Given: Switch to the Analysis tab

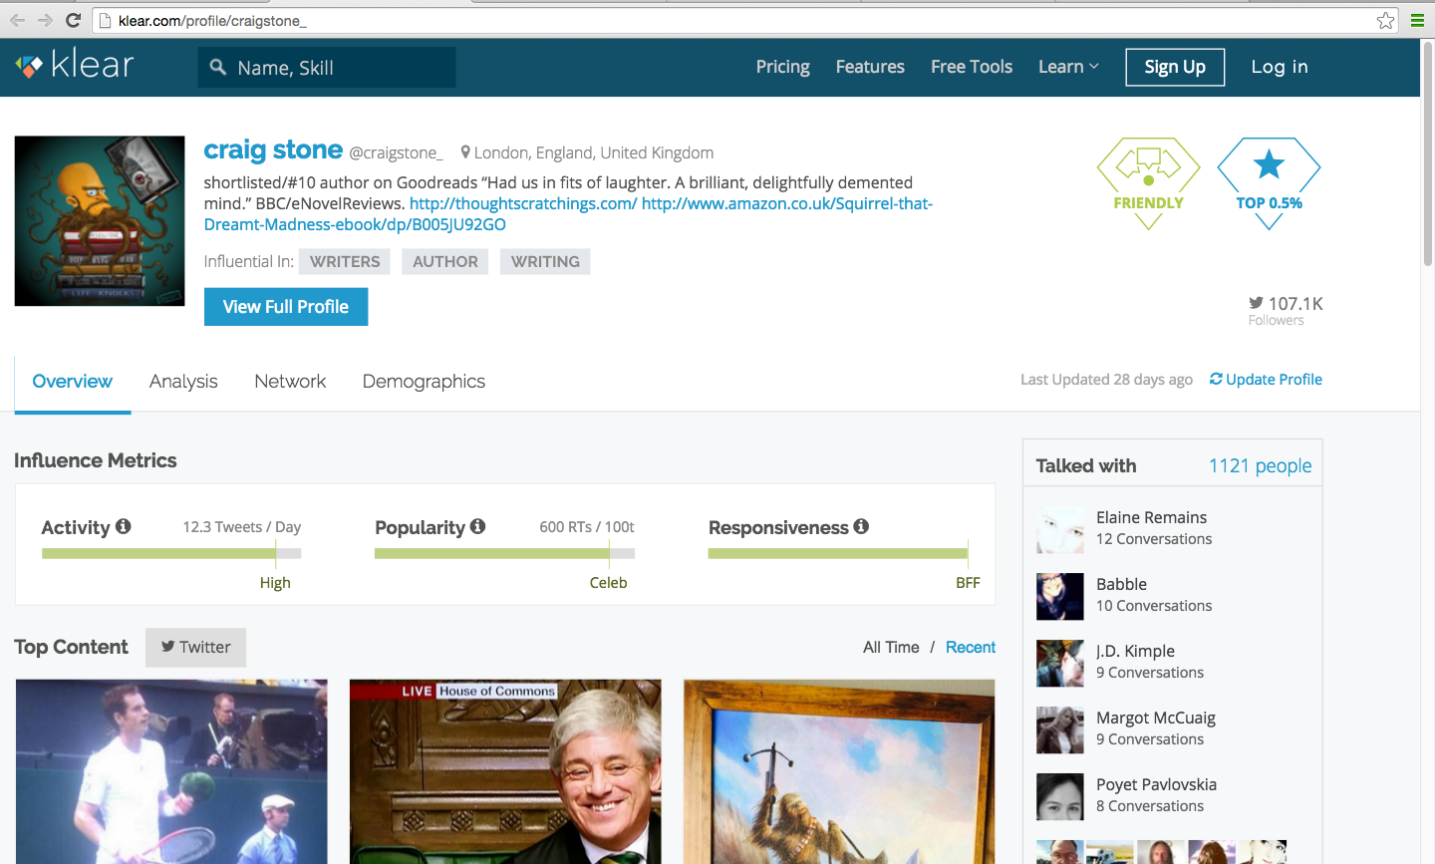Looking at the screenshot, I should [x=183, y=382].
